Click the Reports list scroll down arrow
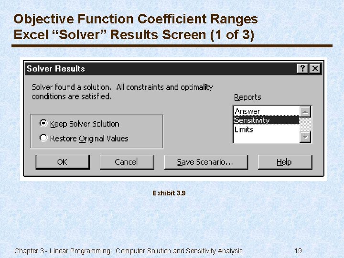The image size is (344, 258). pos(305,137)
